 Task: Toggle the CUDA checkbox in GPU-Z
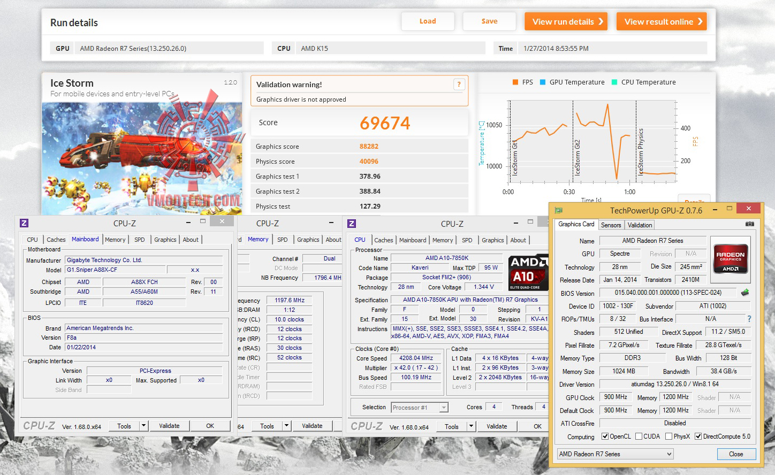tap(639, 436)
